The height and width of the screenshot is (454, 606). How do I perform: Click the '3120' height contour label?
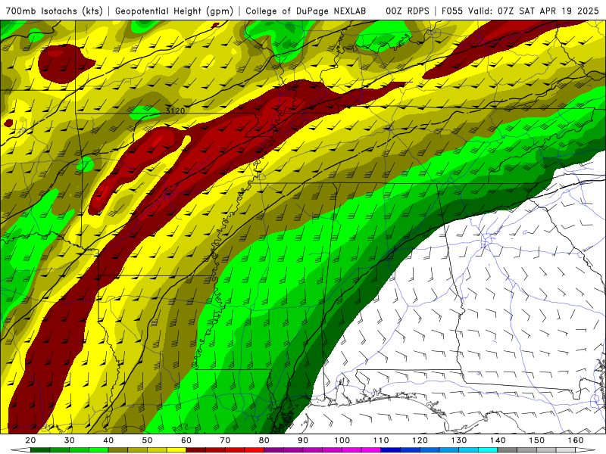(x=175, y=110)
